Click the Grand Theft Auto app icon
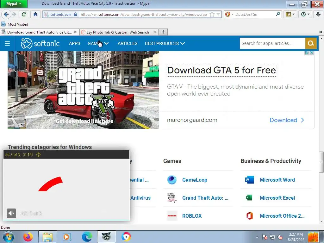This screenshot has width=324, height=243. (172, 198)
